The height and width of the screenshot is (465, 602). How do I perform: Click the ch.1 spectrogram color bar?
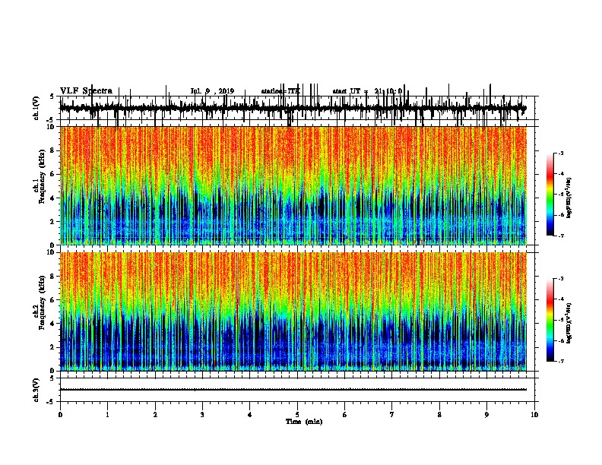click(x=550, y=195)
